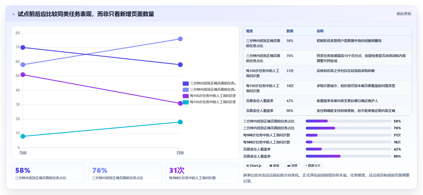The image size is (423, 195).
Task: Click the progress bar showing 42%
Action: (x=348, y=149)
